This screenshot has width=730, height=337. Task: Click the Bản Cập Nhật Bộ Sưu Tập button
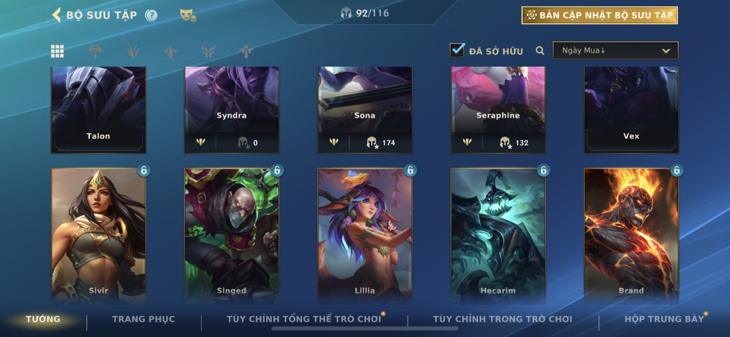tap(599, 15)
